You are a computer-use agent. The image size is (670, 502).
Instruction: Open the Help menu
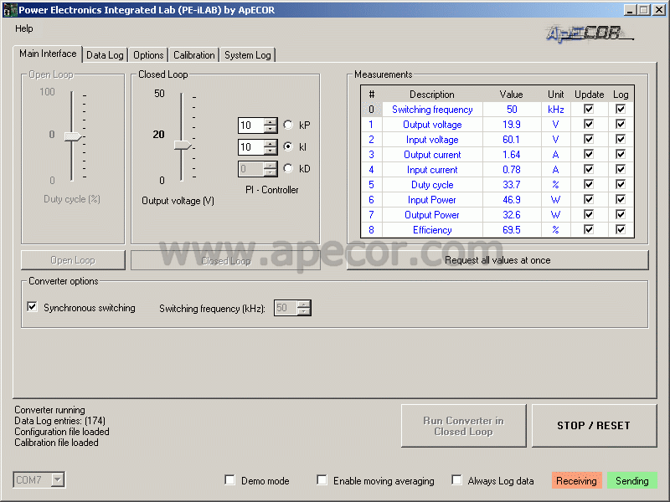click(24, 28)
